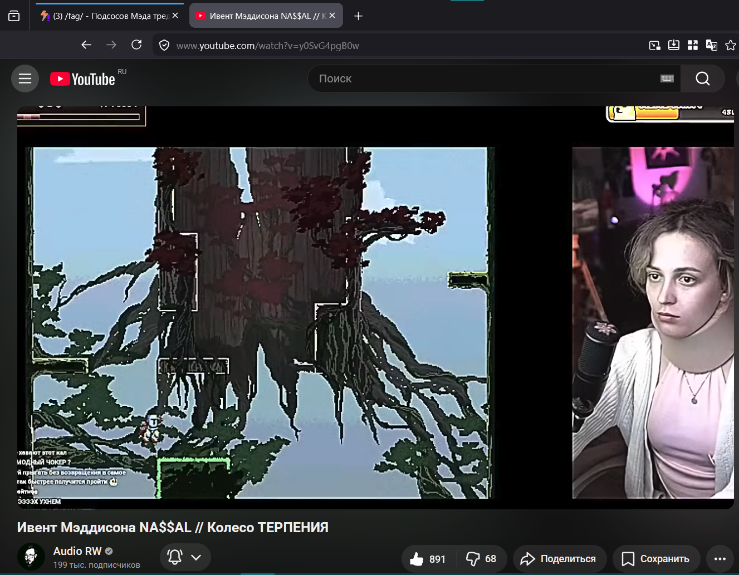
Task: Dislike the video with 68 dislikes
Action: [482, 559]
